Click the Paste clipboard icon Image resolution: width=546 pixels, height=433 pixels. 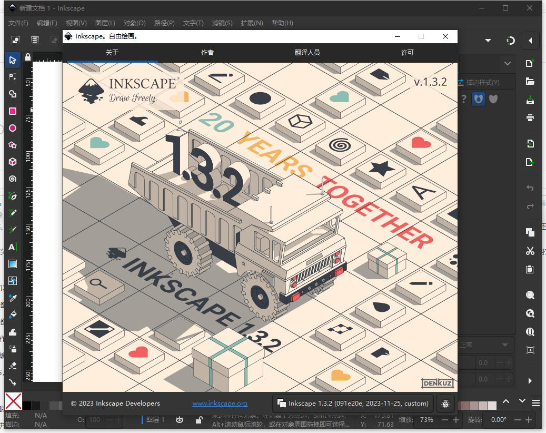point(530,269)
